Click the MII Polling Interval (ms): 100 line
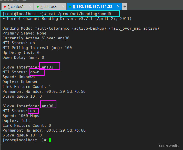Screen dimensions: 183x150 [x=37, y=48]
